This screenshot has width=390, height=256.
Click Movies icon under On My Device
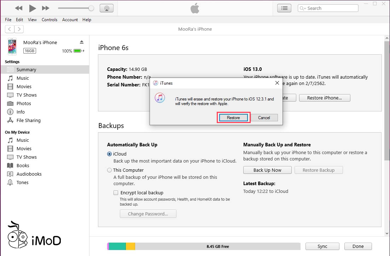tap(10, 148)
